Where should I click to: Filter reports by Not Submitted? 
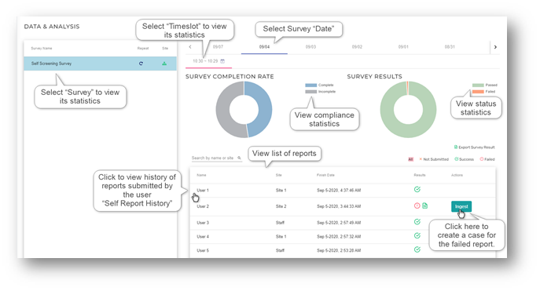tap(434, 159)
